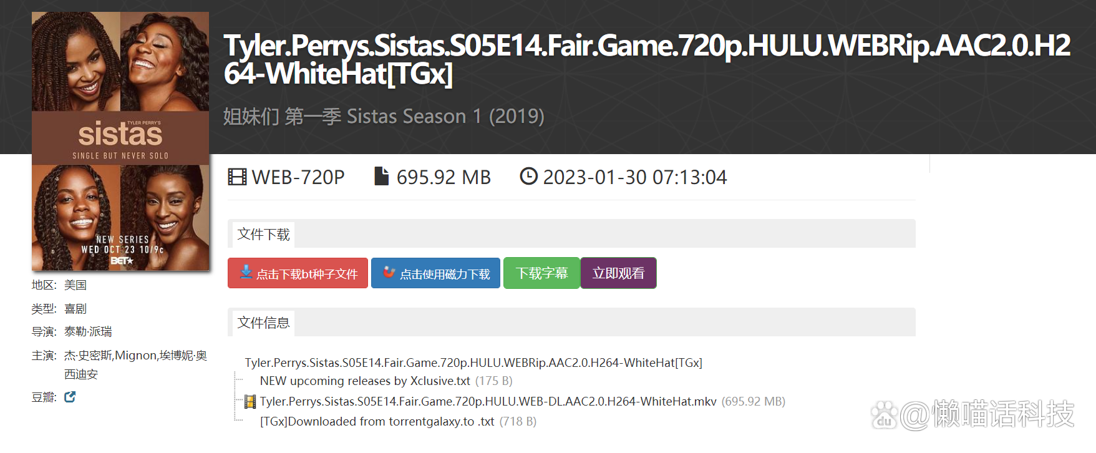Click the director name 泰勒·派瑞
Viewport: 1096px width, 453px height.
(x=88, y=332)
